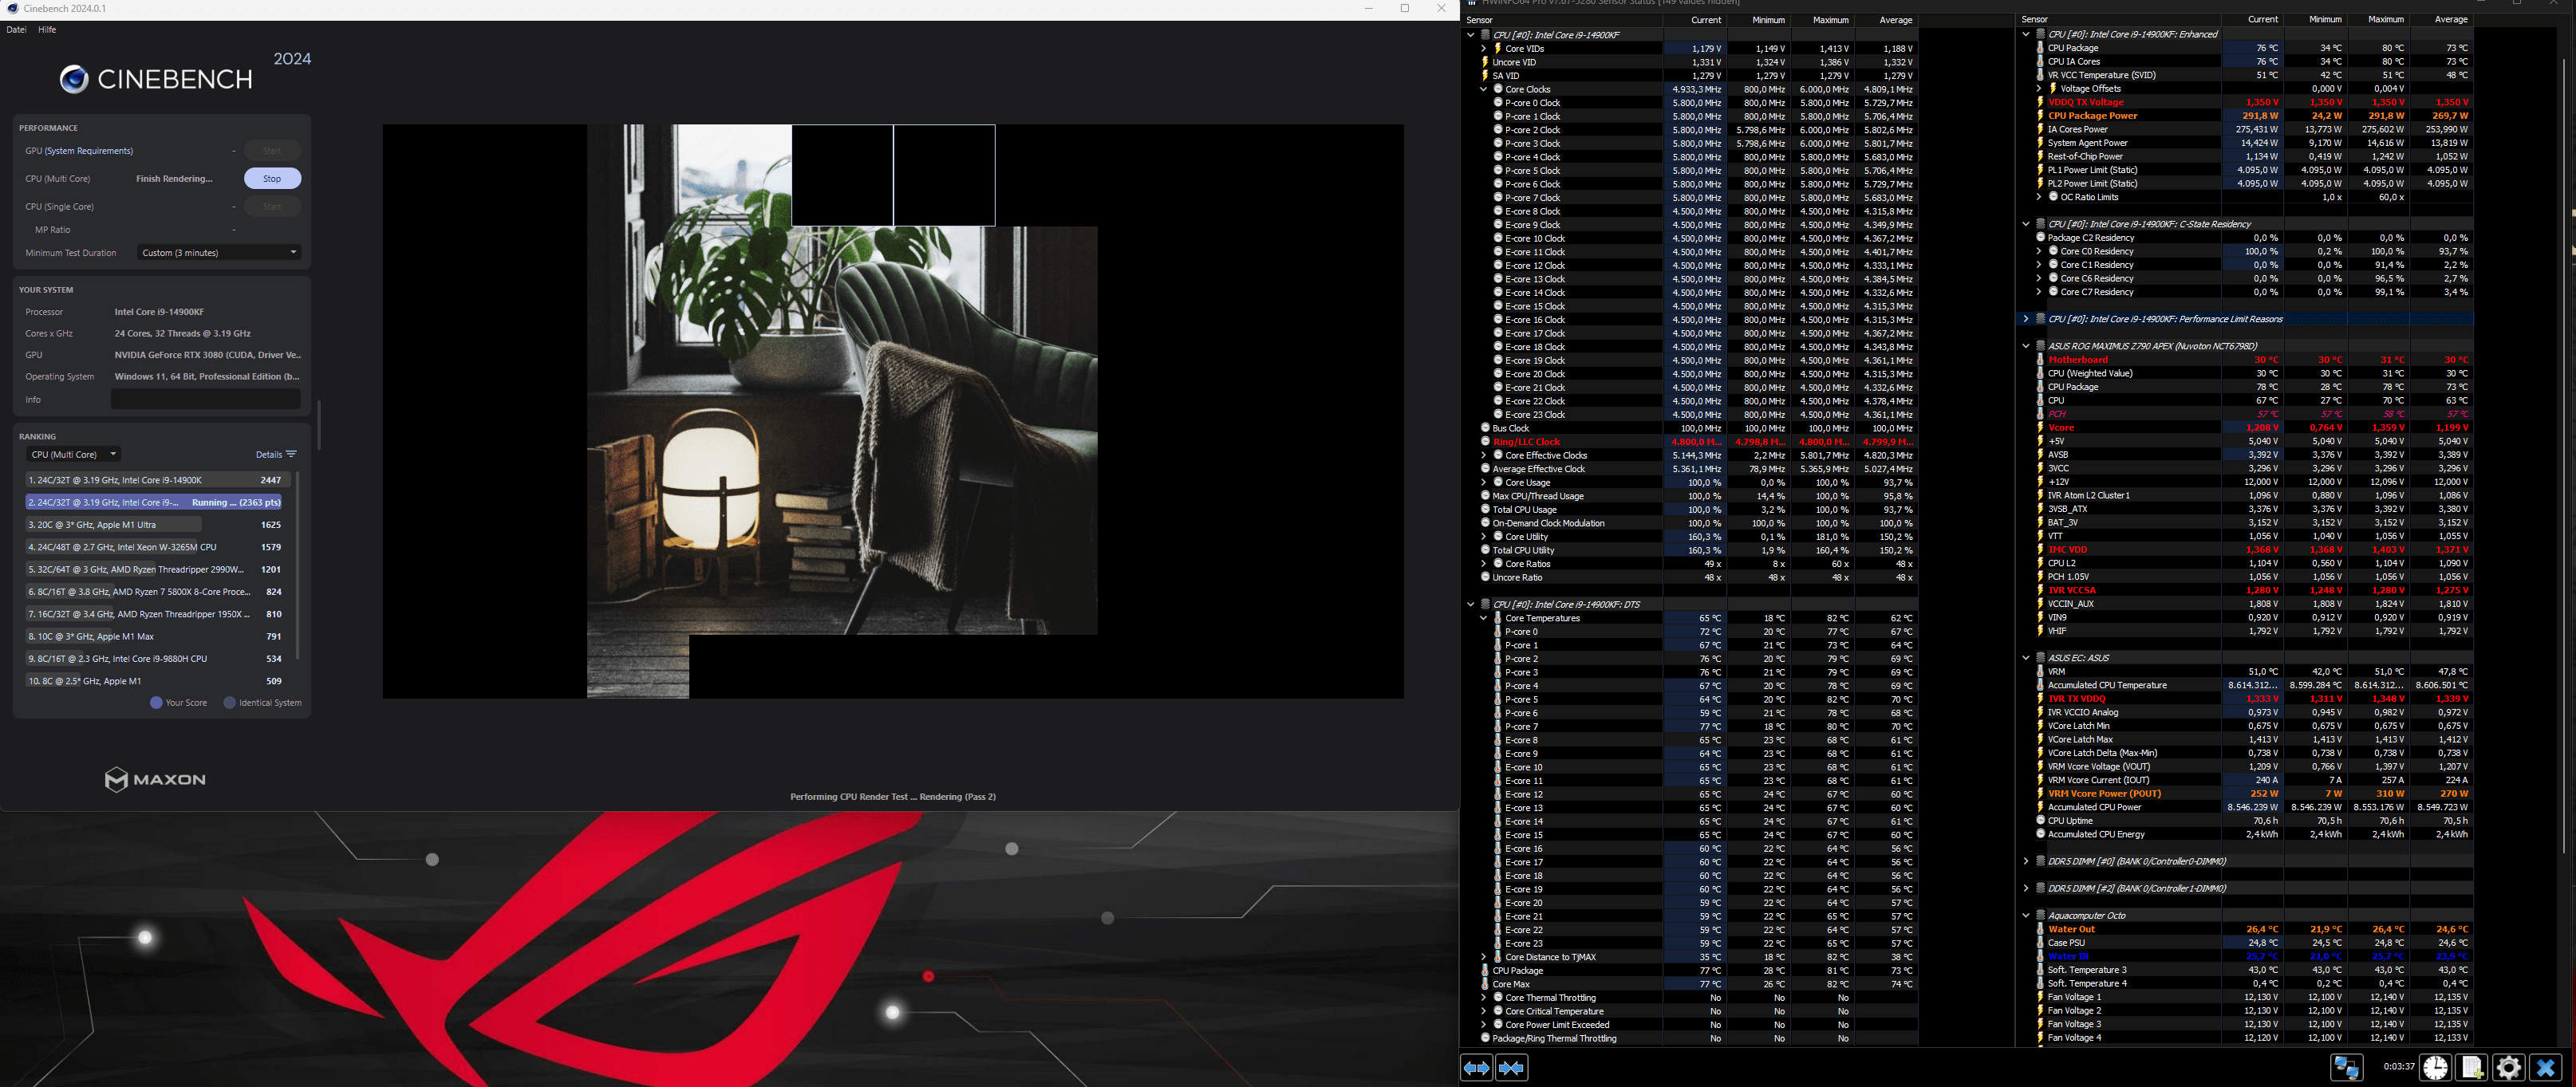
Task: Expand Core Effective Clocks node
Action: tap(1484, 455)
